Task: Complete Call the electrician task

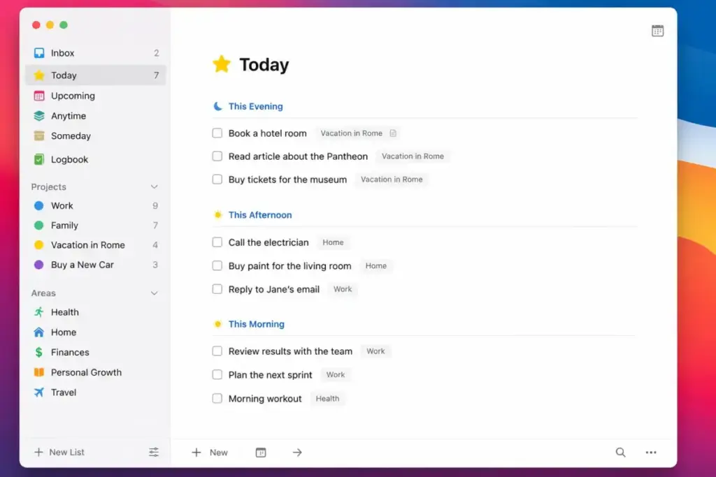Action: click(x=217, y=242)
